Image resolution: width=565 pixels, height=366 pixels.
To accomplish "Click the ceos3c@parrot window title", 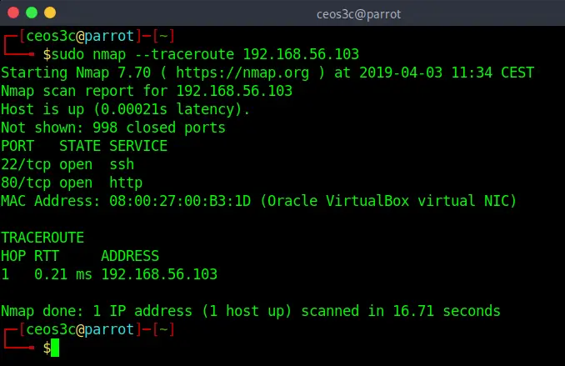I will (358, 14).
